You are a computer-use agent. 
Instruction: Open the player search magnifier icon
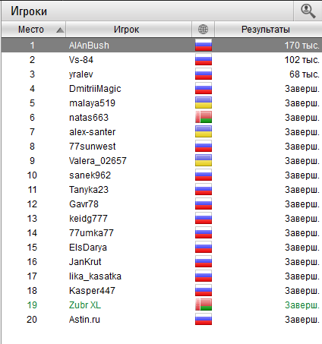click(308, 11)
